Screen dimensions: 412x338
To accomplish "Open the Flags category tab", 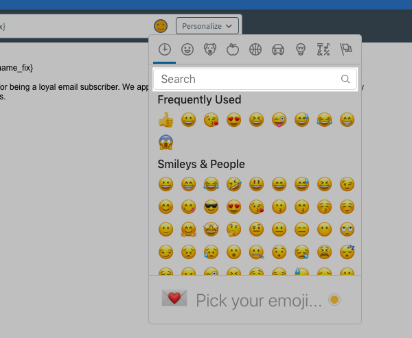I will (346, 49).
